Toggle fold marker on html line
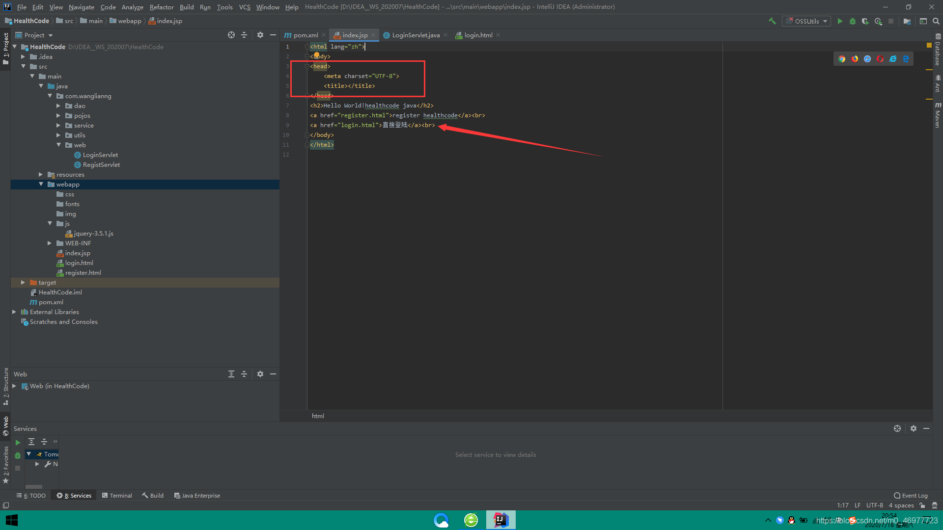 (307, 47)
